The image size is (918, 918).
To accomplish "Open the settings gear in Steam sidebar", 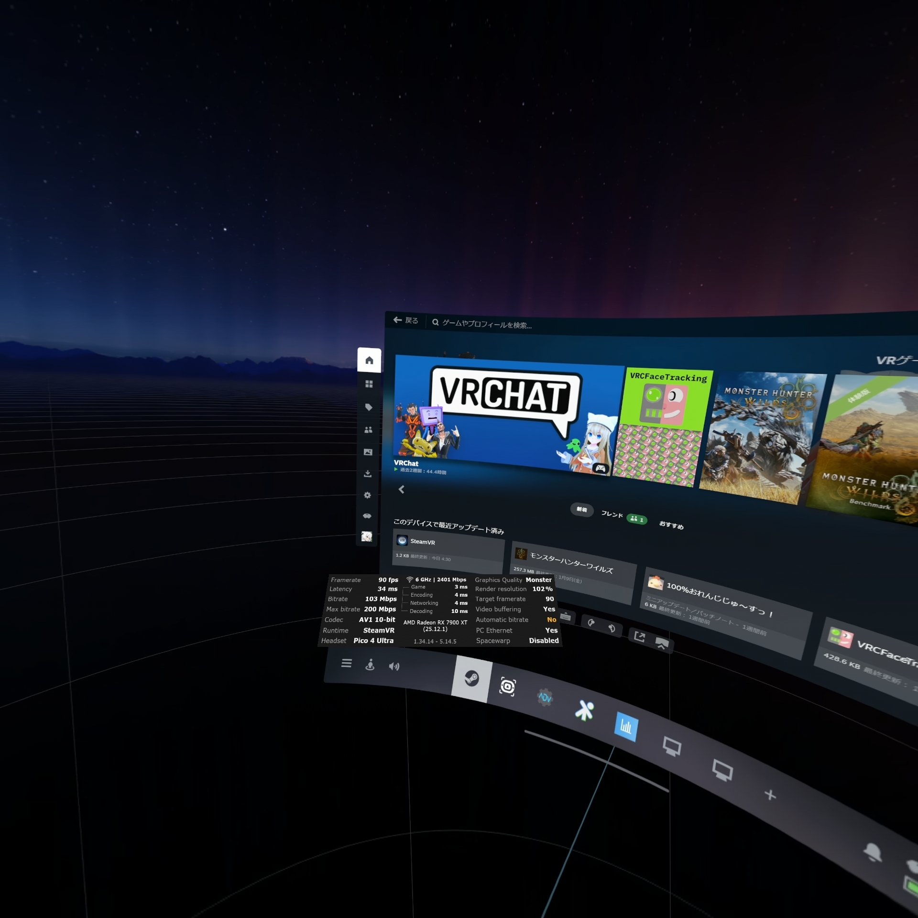I will point(367,495).
